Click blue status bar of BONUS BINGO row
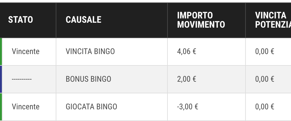 coord(1,79)
